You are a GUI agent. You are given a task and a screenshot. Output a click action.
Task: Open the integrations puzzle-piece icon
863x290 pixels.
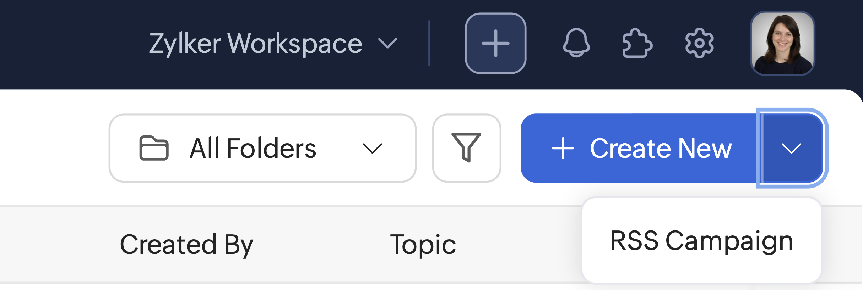[x=637, y=43]
